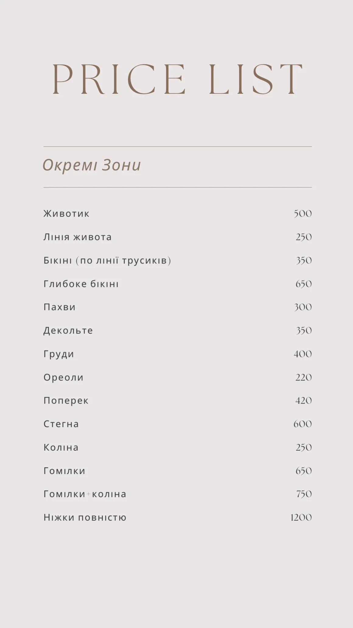Select the Стегна entry
The width and height of the screenshot is (353, 628).
tap(61, 424)
